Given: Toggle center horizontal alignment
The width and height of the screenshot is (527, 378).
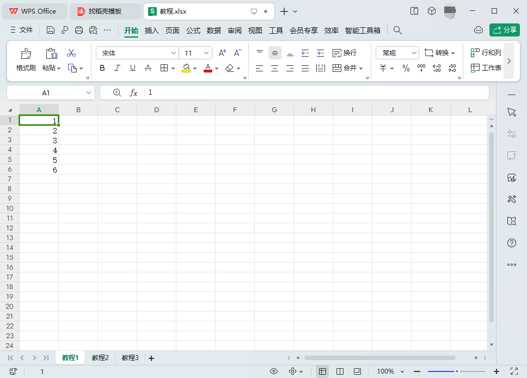Looking at the screenshot, I should (274, 68).
